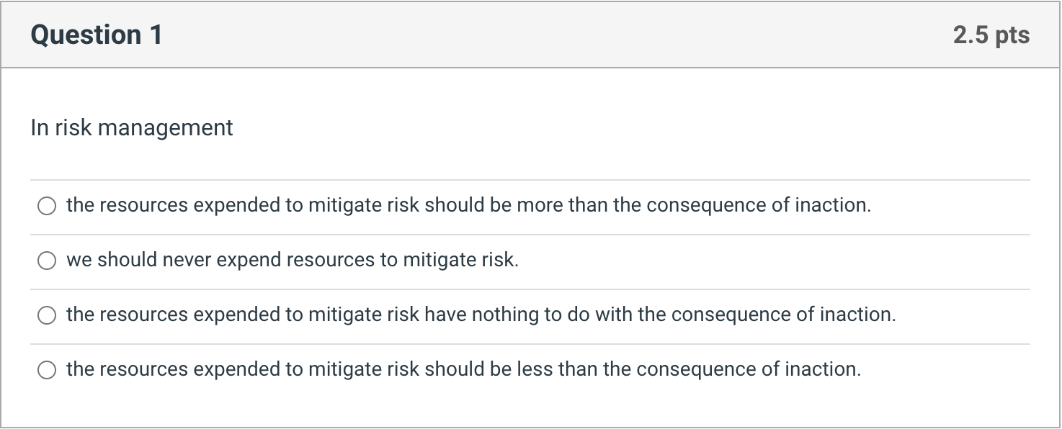Choose "we should never expend resources to mitigate risk"

click(47, 261)
